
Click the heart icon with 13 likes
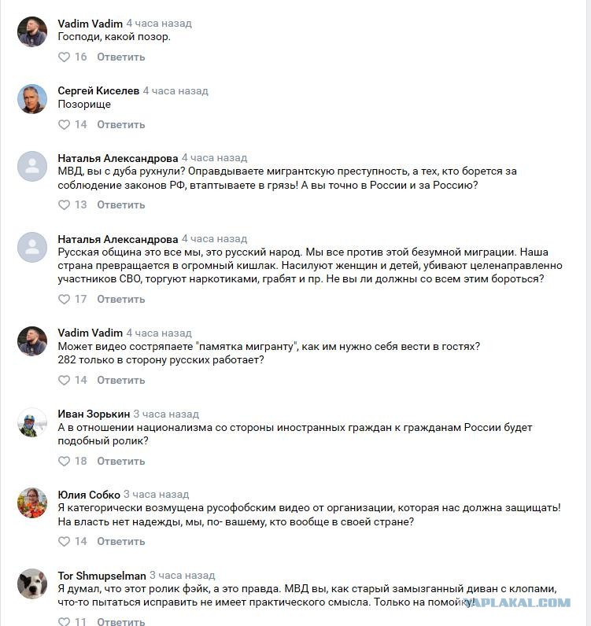64,204
